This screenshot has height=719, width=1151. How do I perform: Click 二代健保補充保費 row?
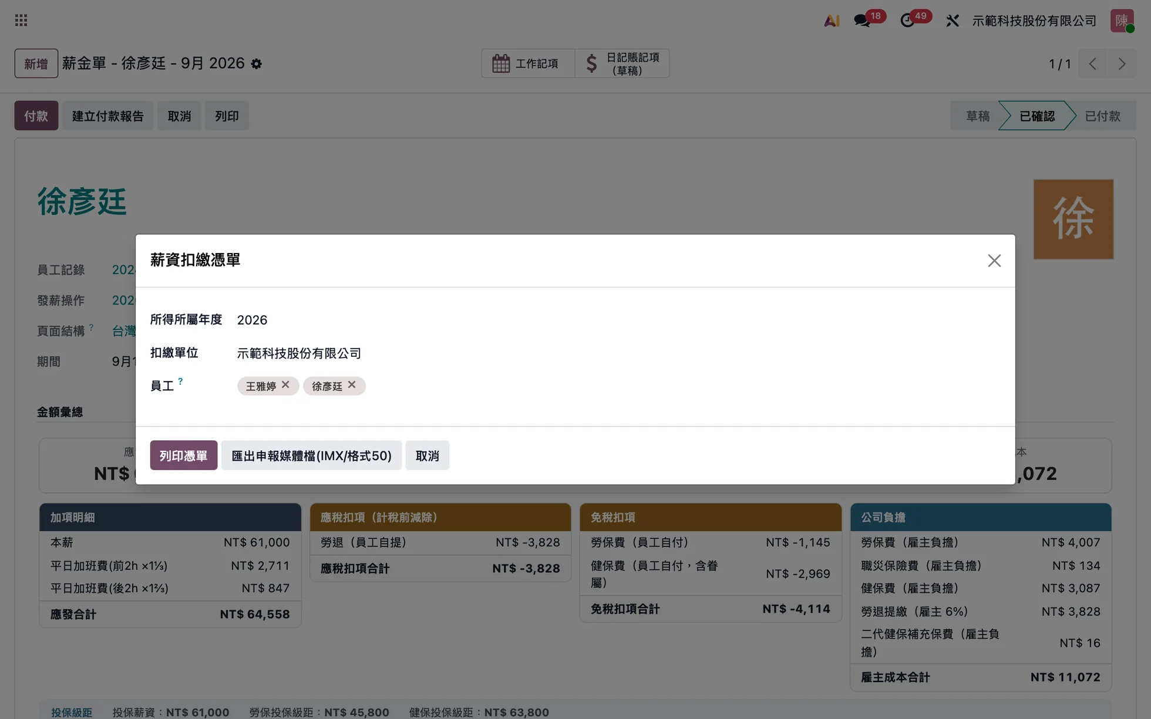click(980, 643)
